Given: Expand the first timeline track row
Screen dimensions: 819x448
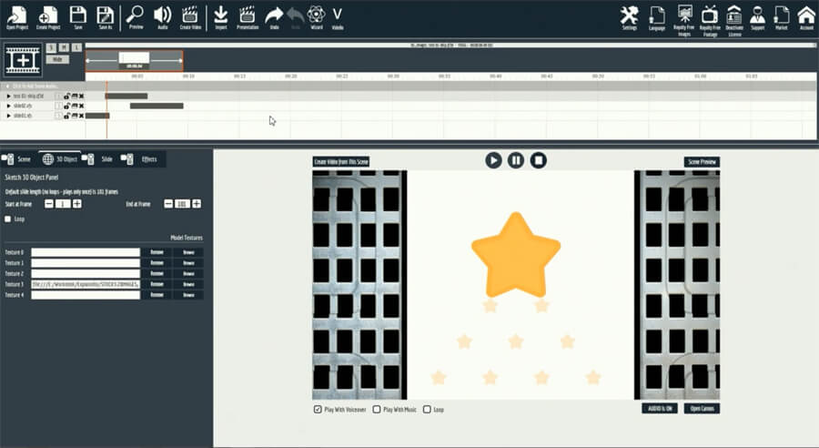Looking at the screenshot, I should pos(8,97).
